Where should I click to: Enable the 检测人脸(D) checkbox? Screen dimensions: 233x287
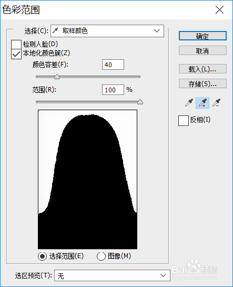click(16, 45)
